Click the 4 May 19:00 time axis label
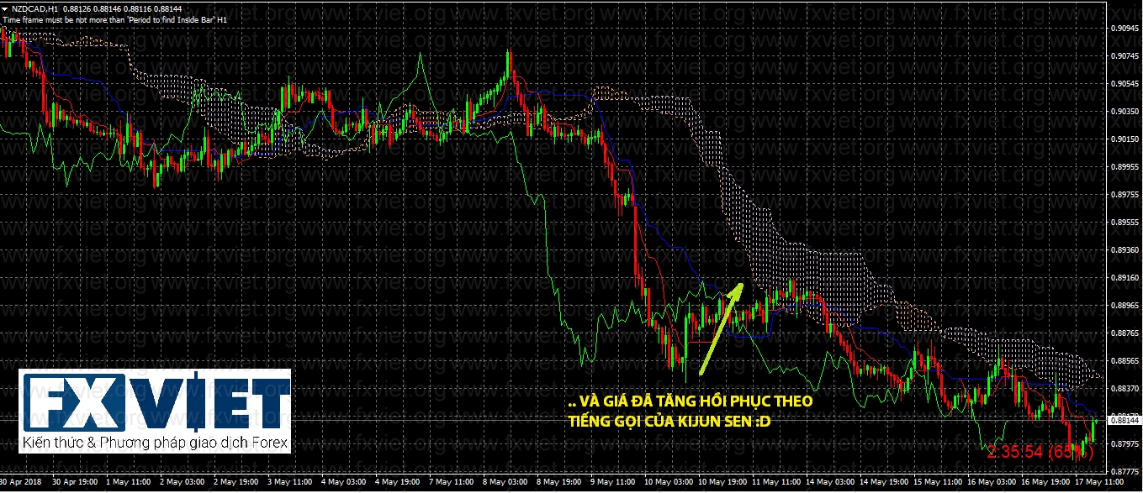The height and width of the screenshot is (493, 1143). [398, 484]
